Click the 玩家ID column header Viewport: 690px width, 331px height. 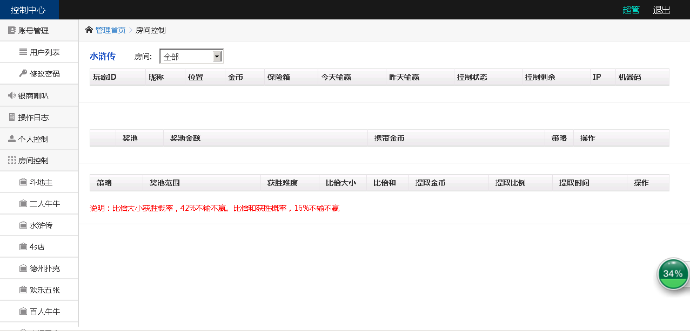pos(105,77)
